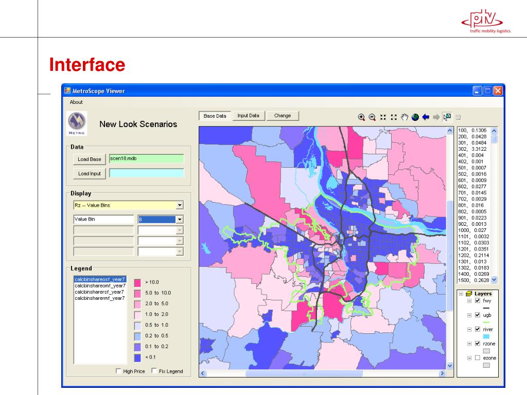The height and width of the screenshot is (395, 527).
Task: Select calcbinsharersf_year7 in the legend list
Action: point(99,292)
